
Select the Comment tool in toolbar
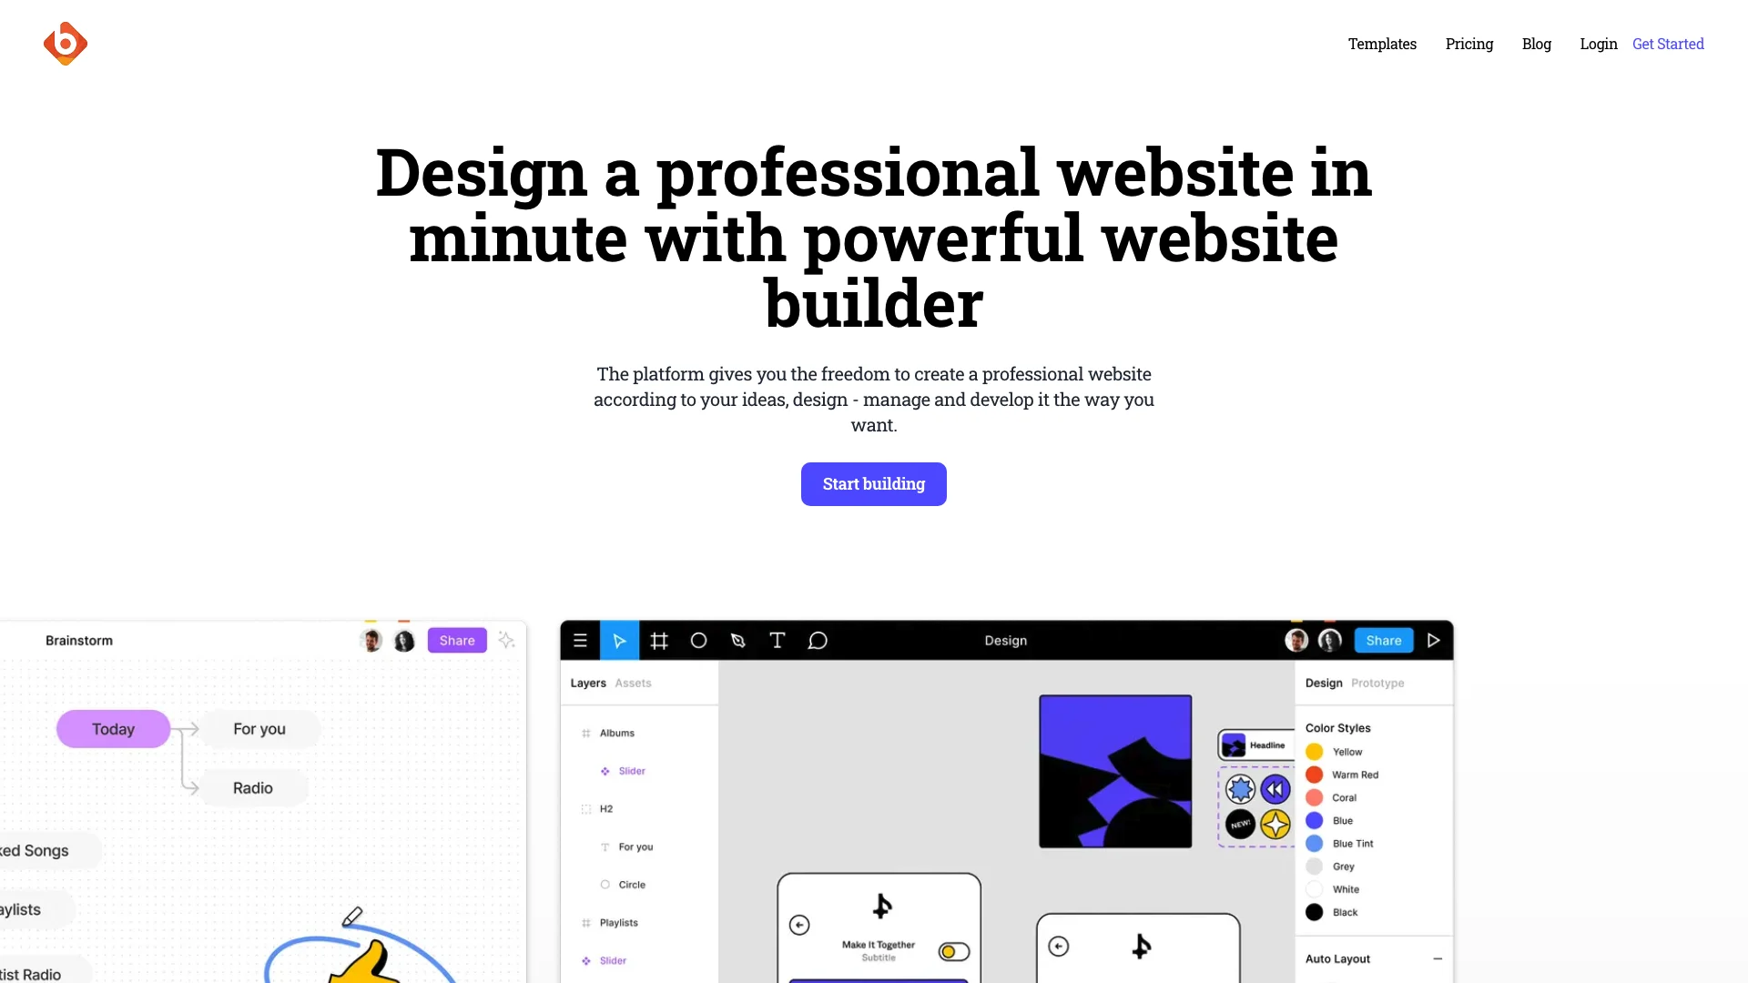coord(817,640)
